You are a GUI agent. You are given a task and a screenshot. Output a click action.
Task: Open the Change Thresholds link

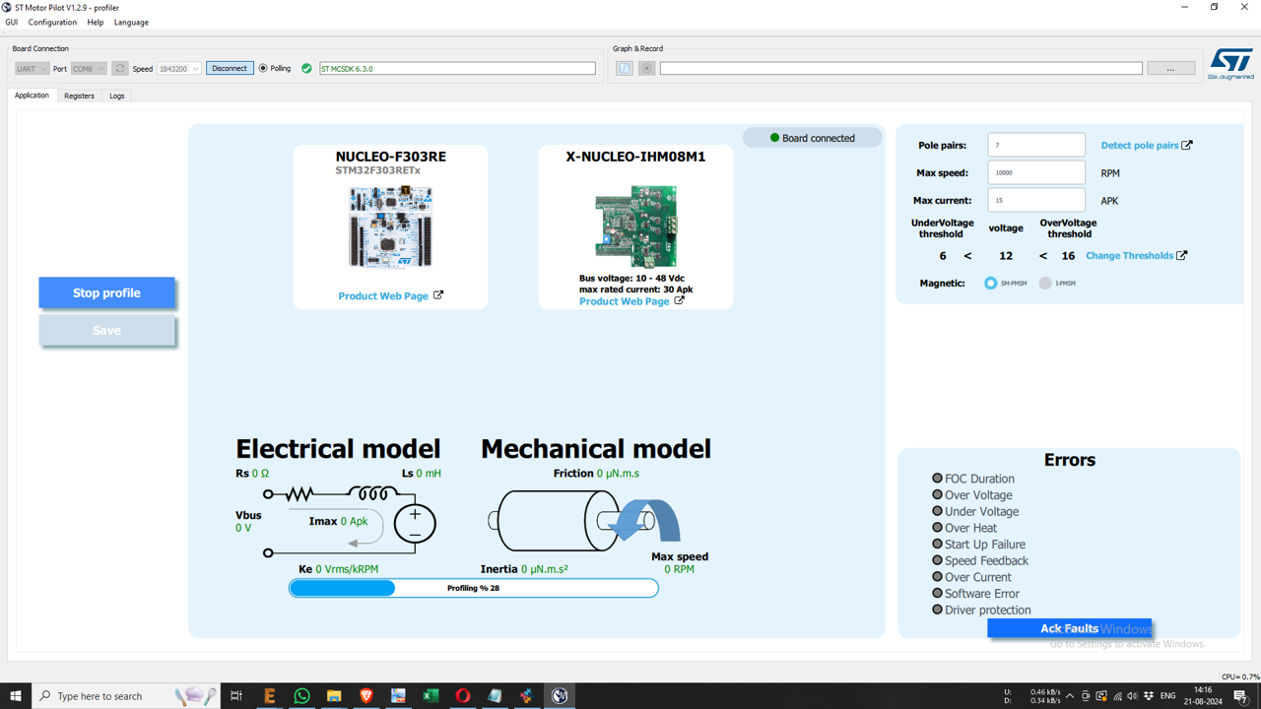[x=1131, y=255]
